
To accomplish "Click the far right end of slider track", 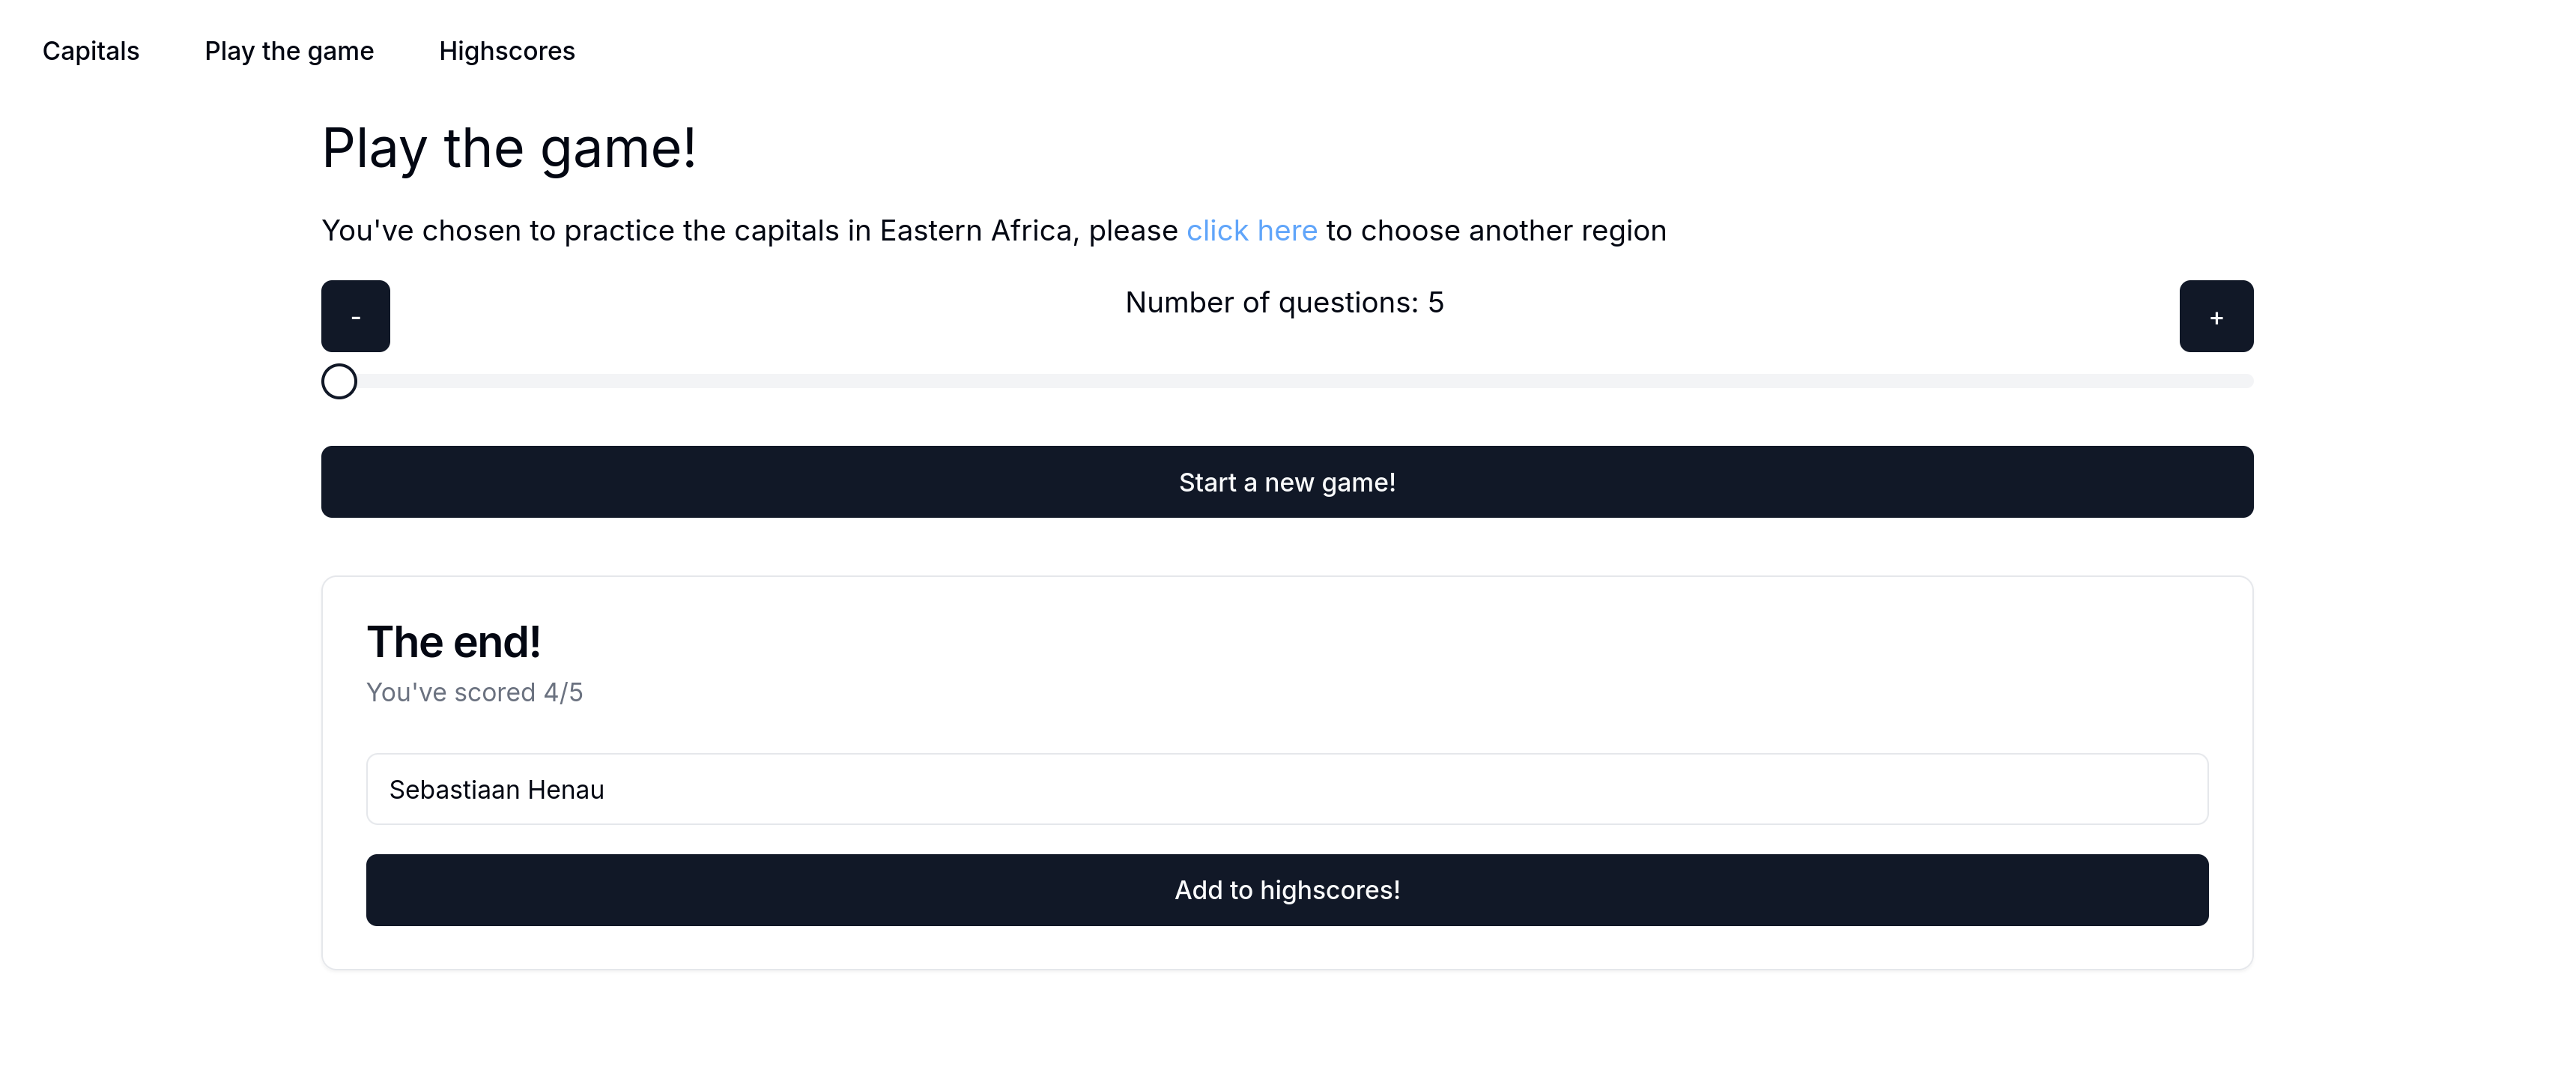I will click(2246, 381).
